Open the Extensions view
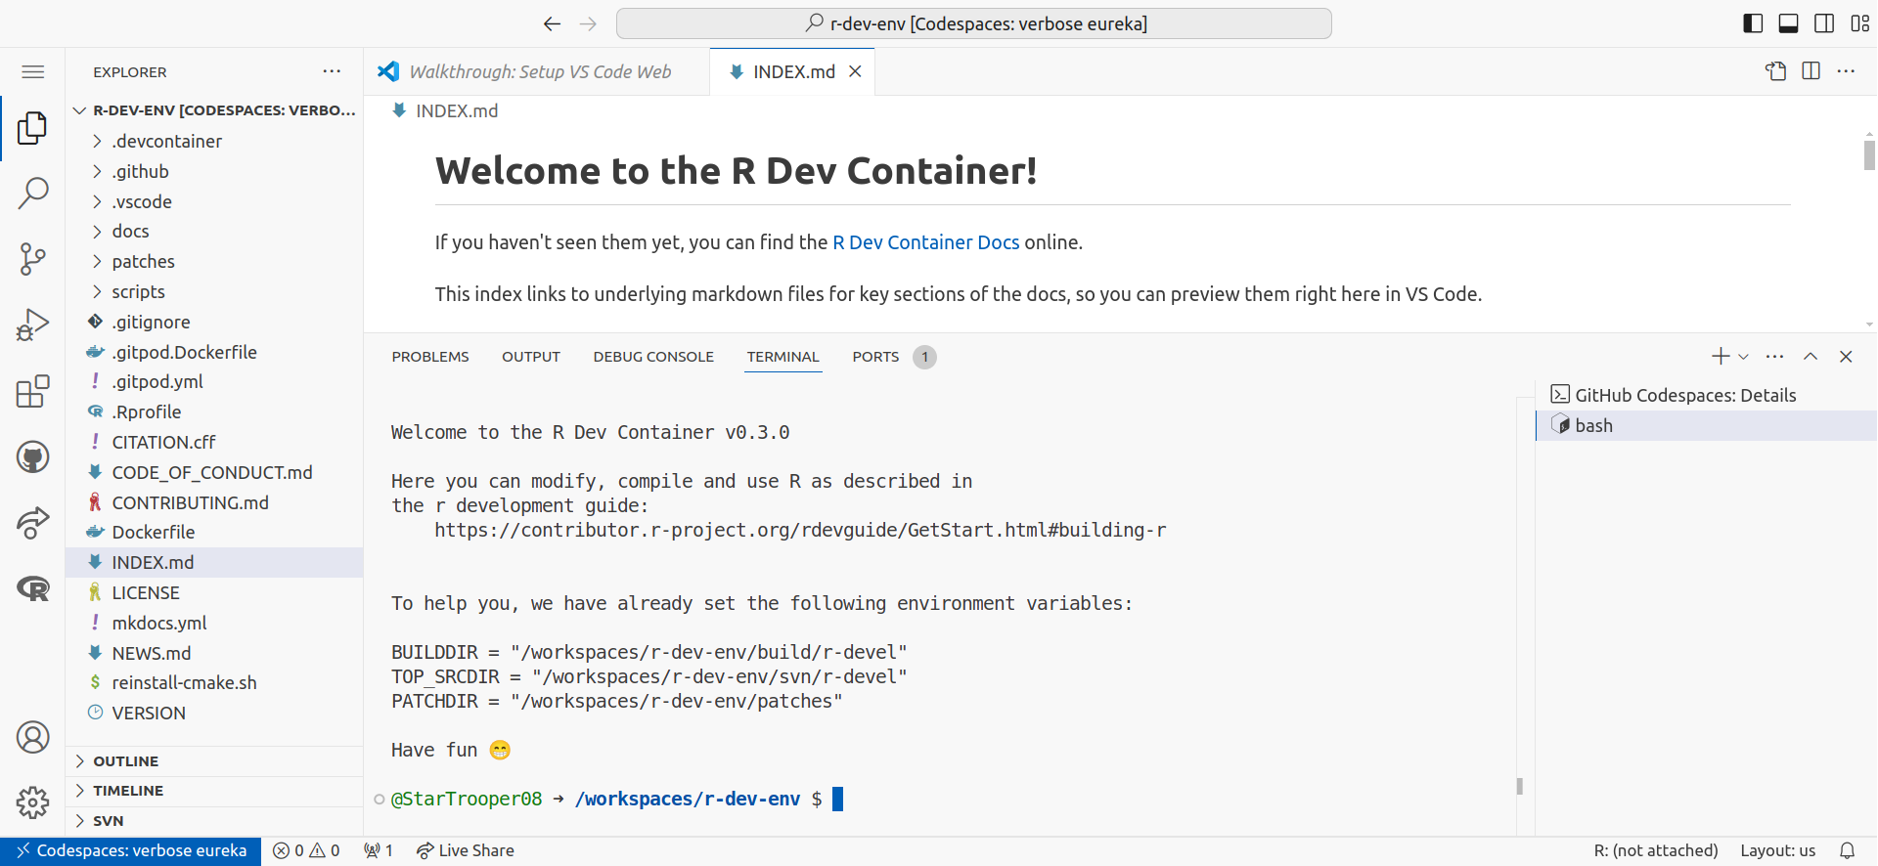The width and height of the screenshot is (1878, 866). tap(32, 391)
